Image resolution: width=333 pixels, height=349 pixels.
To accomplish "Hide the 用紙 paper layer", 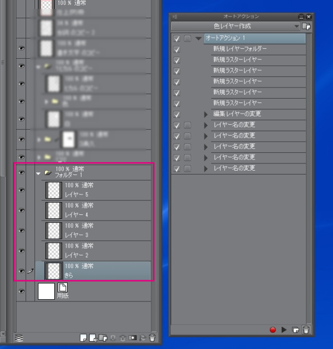I will pos(21,291).
